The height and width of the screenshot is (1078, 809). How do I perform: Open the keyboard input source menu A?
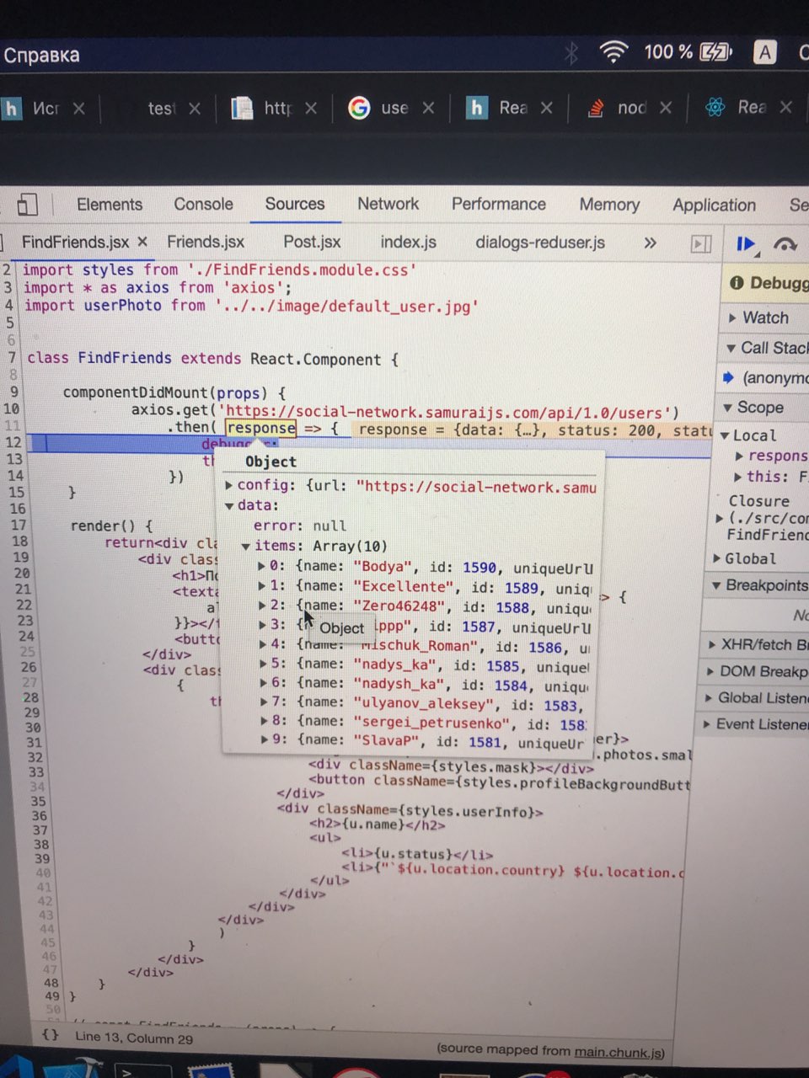pos(765,52)
